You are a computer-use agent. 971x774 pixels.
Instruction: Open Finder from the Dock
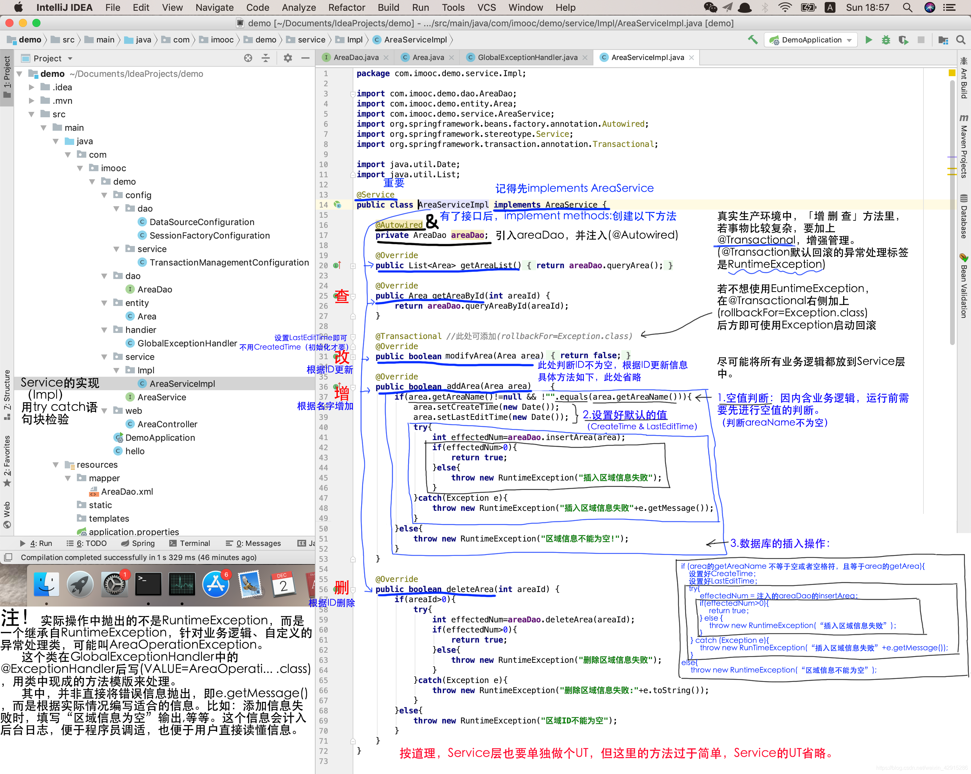47,584
